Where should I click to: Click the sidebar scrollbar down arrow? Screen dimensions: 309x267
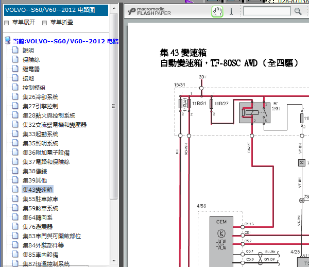(x=114, y=261)
